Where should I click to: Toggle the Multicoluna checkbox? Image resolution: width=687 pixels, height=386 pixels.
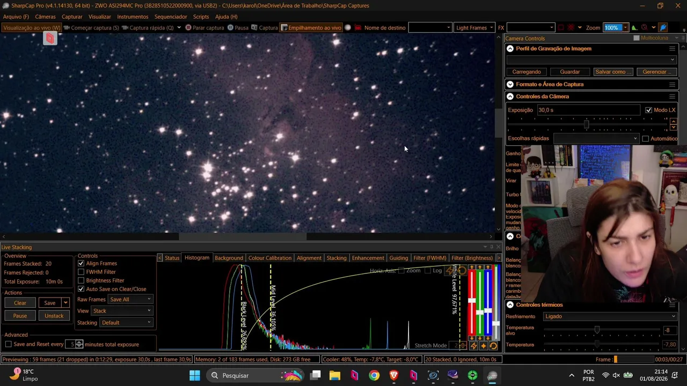[x=637, y=38]
